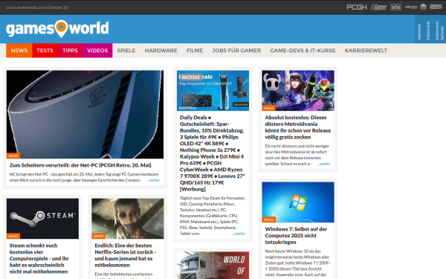Screen dimensions: 446x279
Task: Open 'Steam schenkt euch kostenlos' headline
Action: [x=39, y=258]
